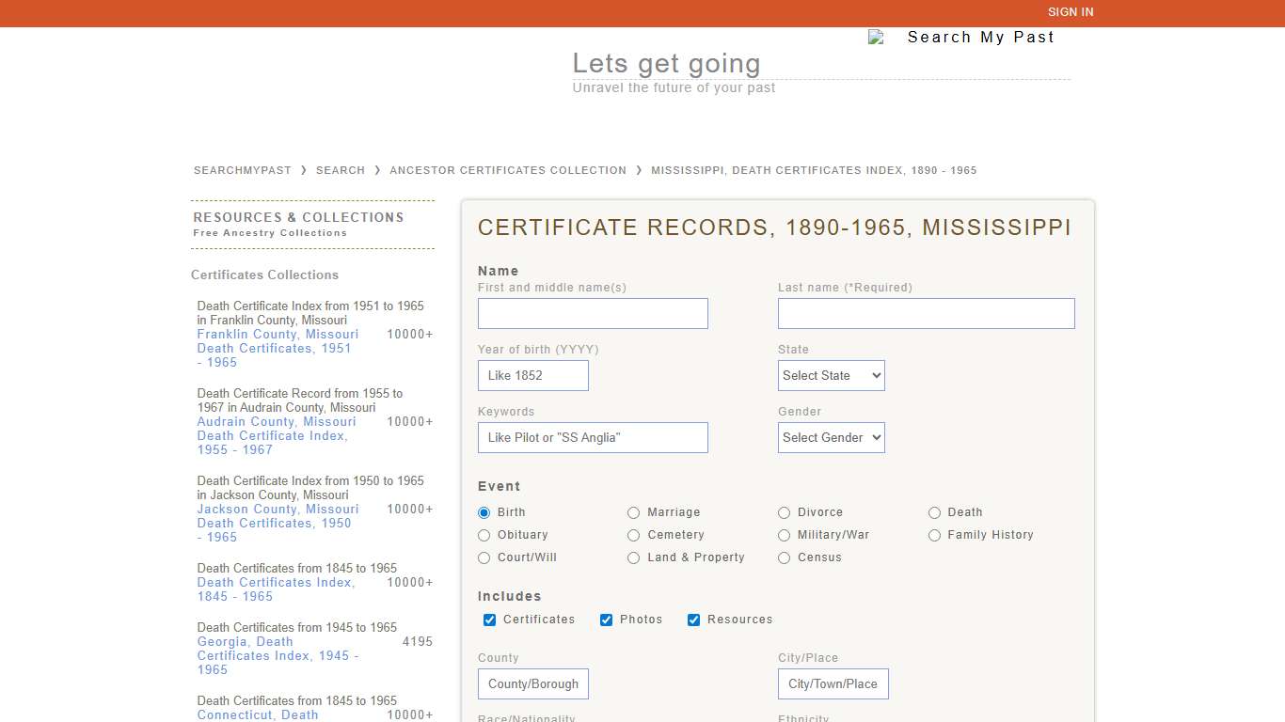1285x722 pixels.
Task: Choose the Marriage event option
Action: (633, 512)
